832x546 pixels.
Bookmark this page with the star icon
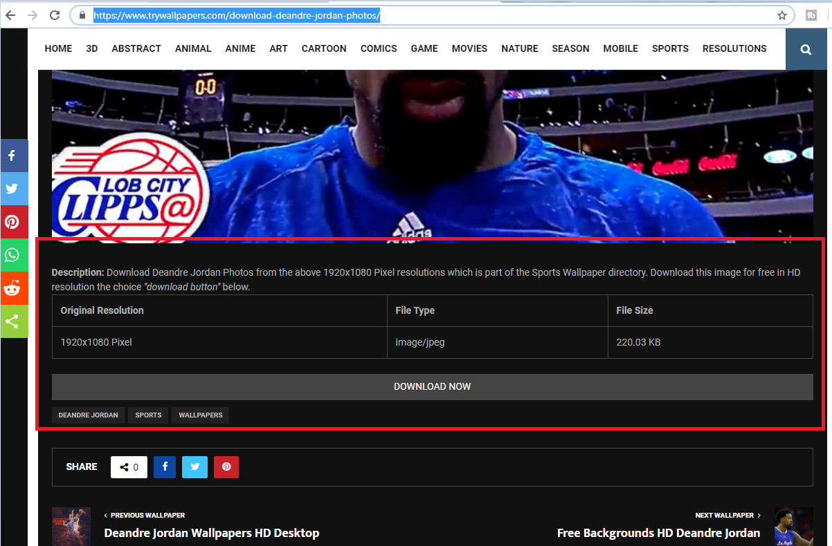click(x=782, y=15)
